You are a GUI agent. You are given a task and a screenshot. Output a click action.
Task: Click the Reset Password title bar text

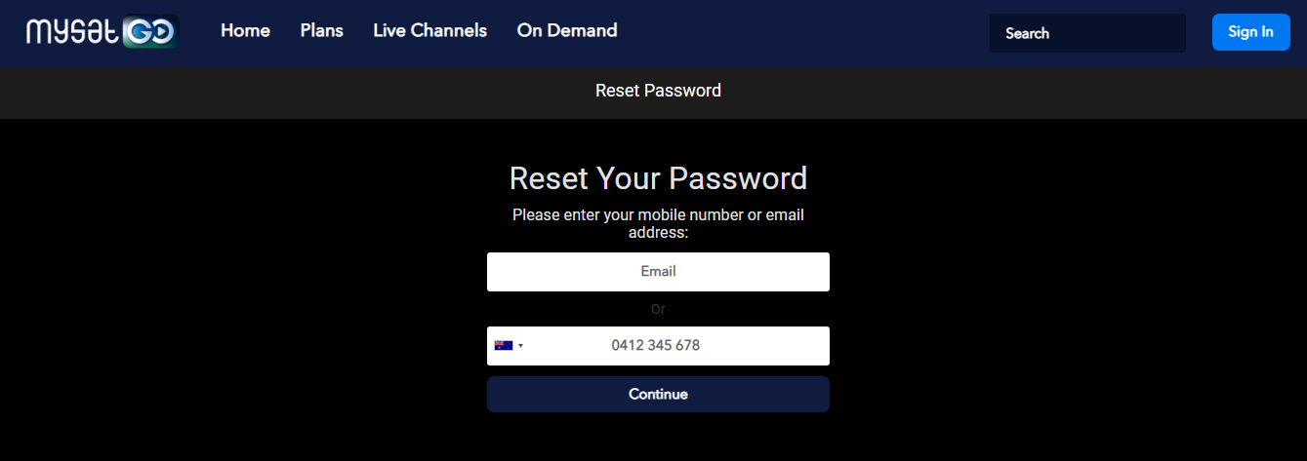tap(658, 91)
